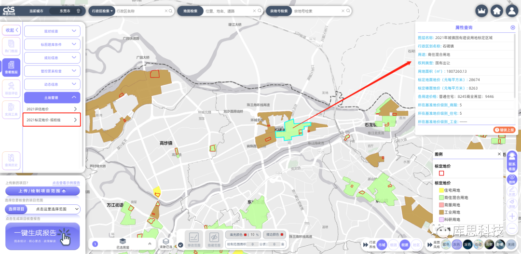Viewport: 521px width, 254px height.
Task: Click the search magnifier in 行政区检索 box
Action: [x=170, y=11]
